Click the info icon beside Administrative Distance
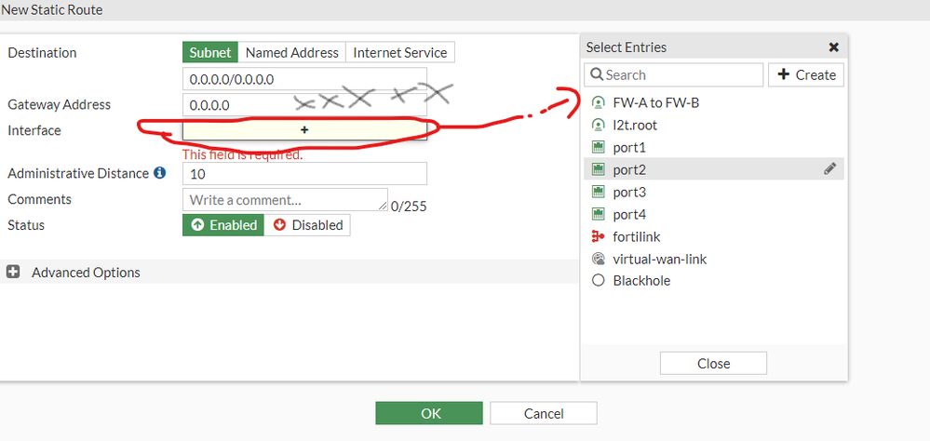The height and width of the screenshot is (441, 930). (x=160, y=173)
